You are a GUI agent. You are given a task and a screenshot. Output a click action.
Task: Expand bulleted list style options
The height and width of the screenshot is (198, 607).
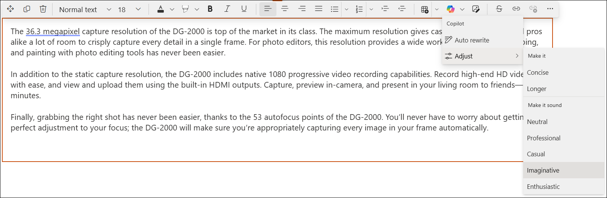[346, 9]
